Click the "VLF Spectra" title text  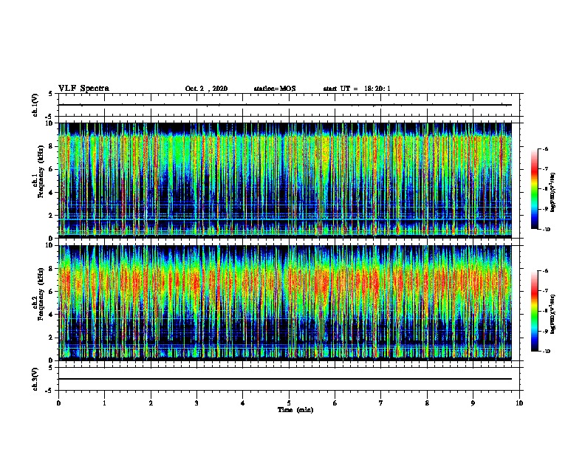(x=83, y=89)
